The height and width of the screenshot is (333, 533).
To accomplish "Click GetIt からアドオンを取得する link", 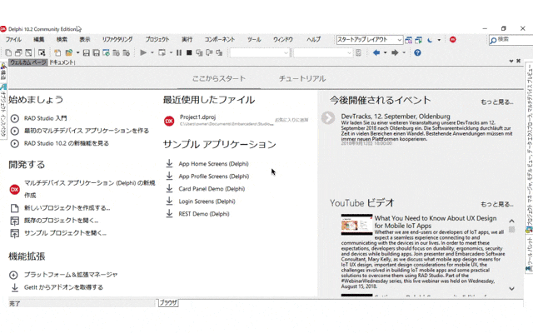I will [63, 287].
